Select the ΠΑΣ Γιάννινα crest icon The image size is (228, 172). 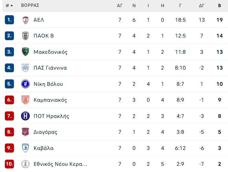click(x=26, y=68)
